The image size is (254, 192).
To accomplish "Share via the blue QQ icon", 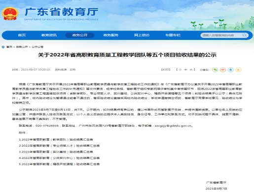I will tap(231, 70).
